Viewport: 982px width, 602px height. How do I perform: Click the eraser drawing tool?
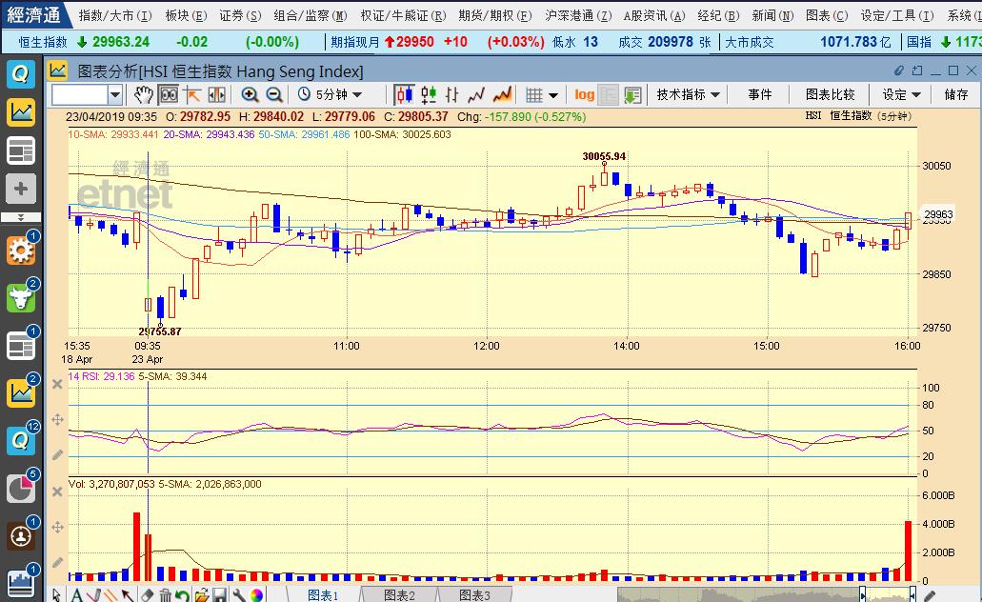(147, 595)
